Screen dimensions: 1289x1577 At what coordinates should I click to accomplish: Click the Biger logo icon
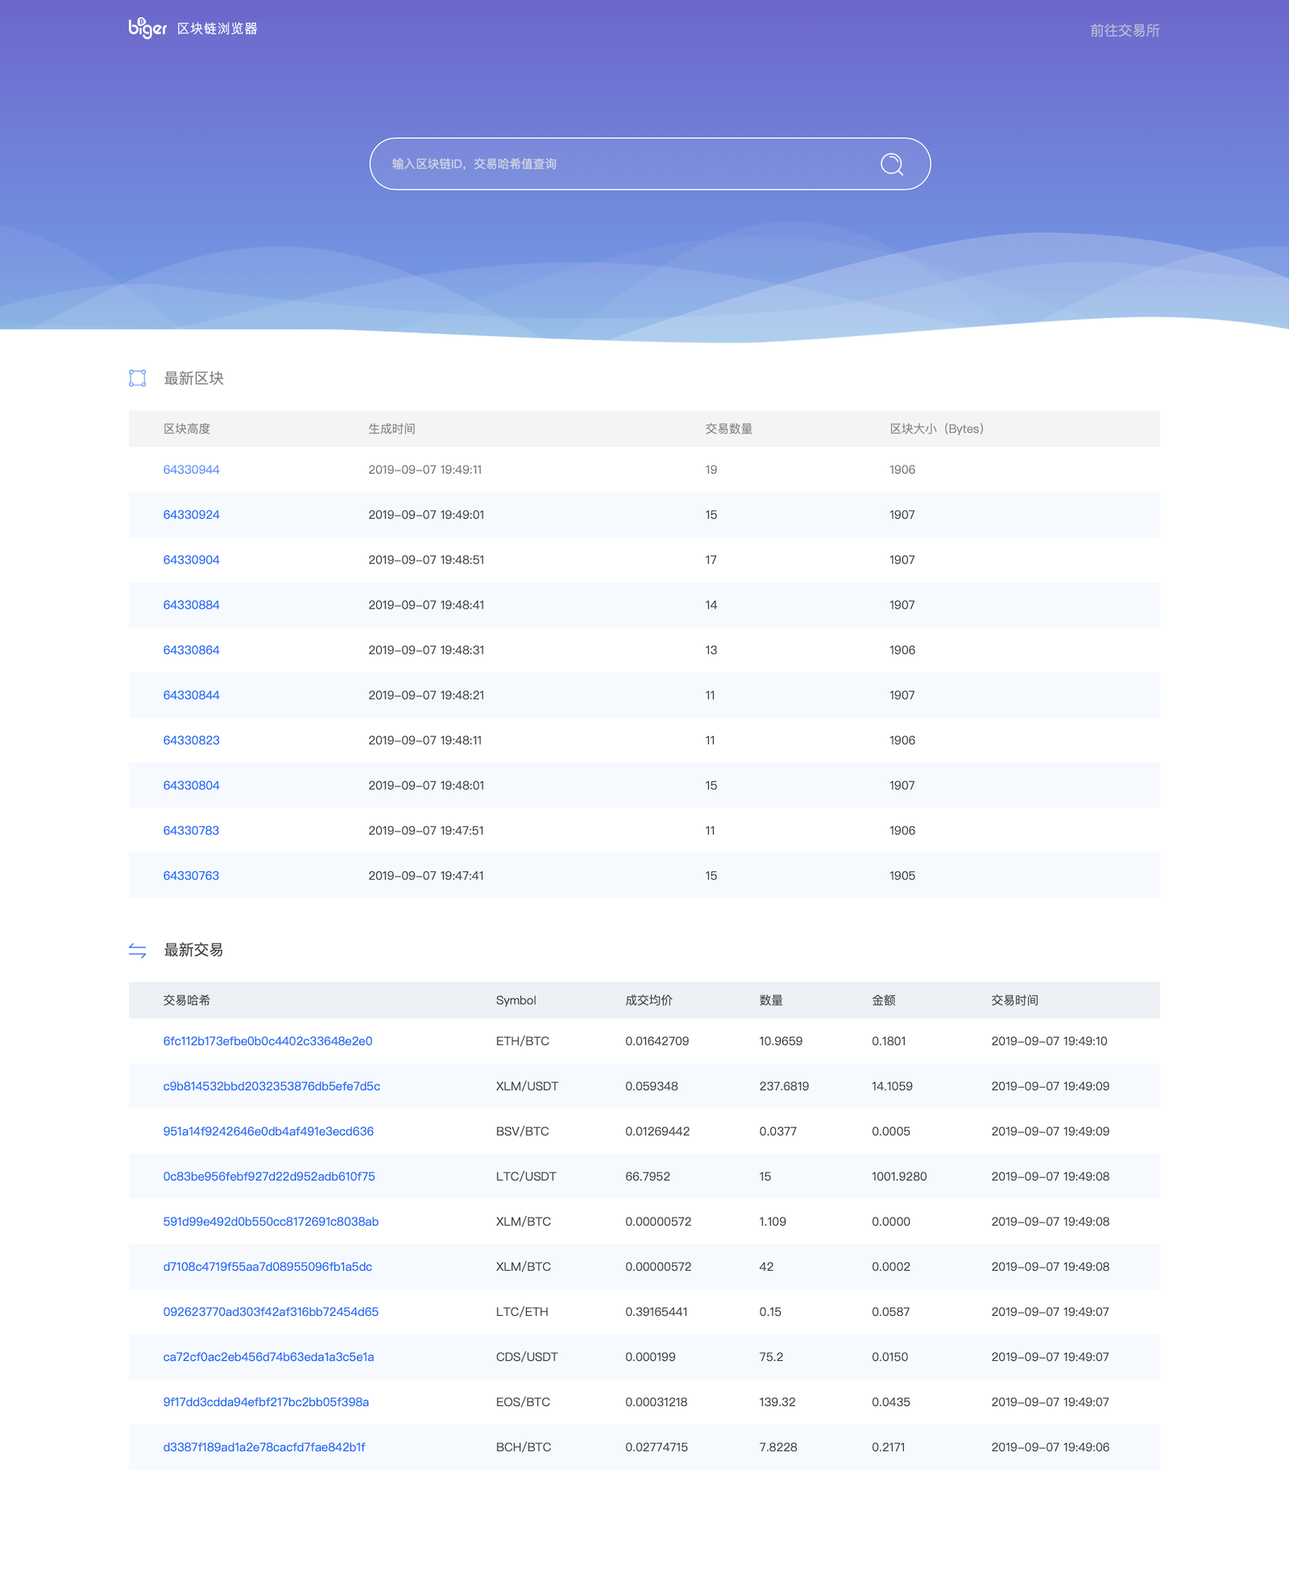pyautogui.click(x=147, y=28)
